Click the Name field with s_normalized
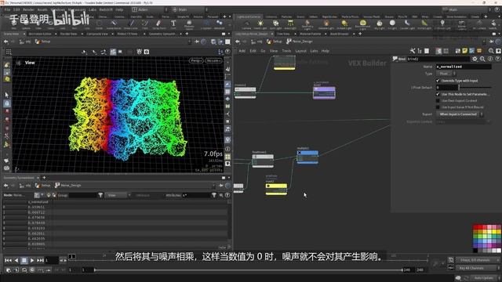The width and height of the screenshot is (502, 282). tap(464, 67)
